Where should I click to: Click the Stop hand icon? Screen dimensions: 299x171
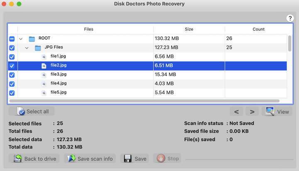click(x=161, y=159)
